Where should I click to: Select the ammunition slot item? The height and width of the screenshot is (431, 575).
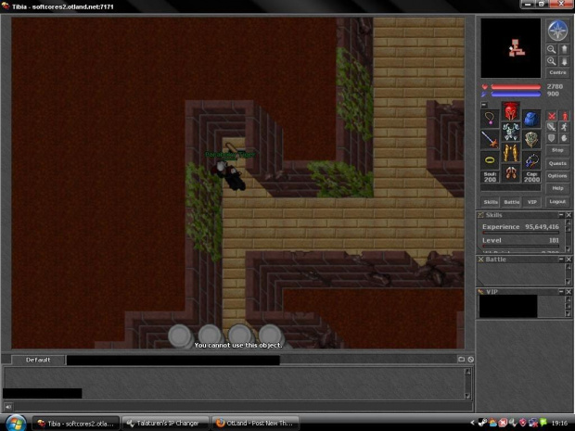(531, 160)
